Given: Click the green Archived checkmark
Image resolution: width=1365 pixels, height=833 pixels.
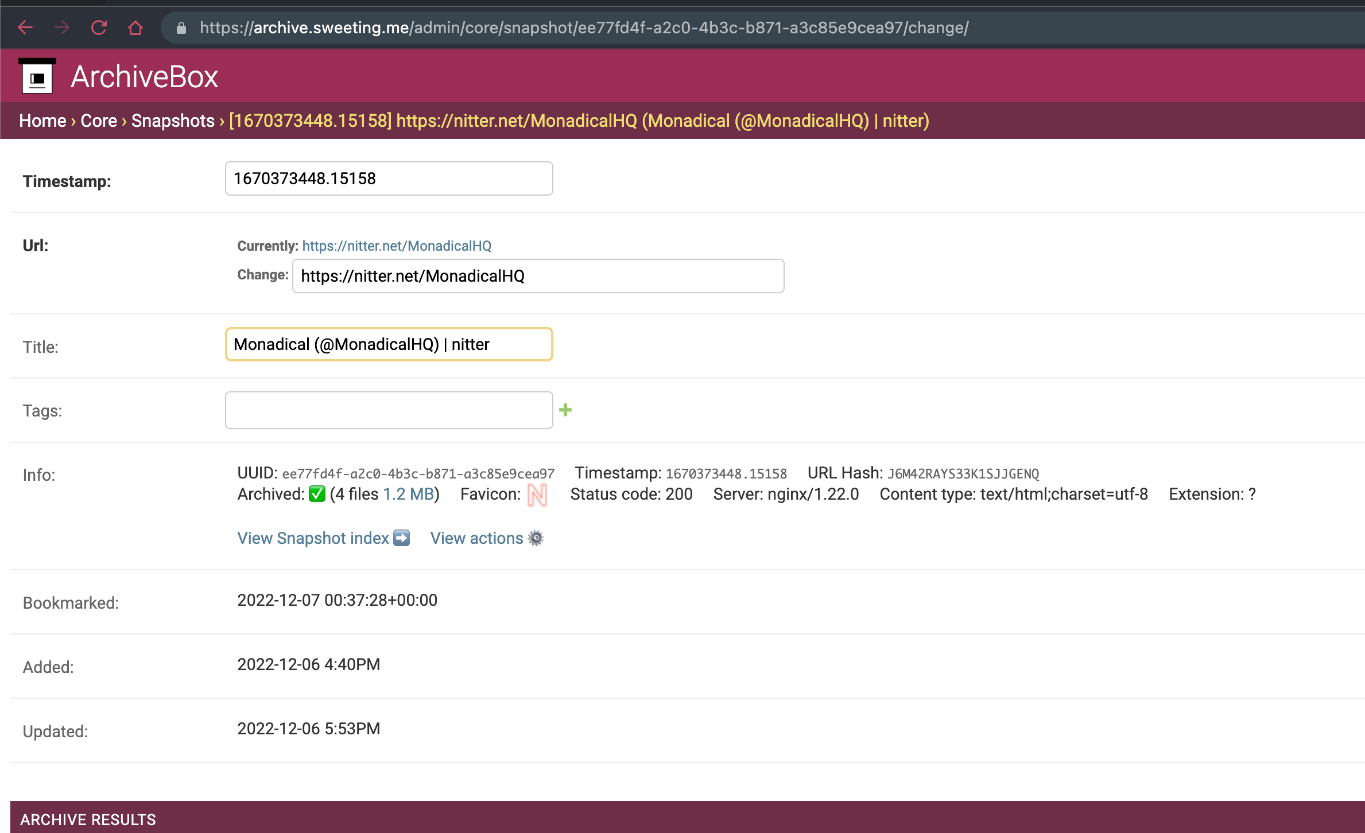Looking at the screenshot, I should coord(317,494).
